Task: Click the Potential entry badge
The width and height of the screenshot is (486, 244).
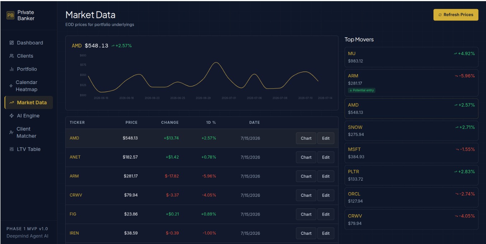Action: pos(362,90)
